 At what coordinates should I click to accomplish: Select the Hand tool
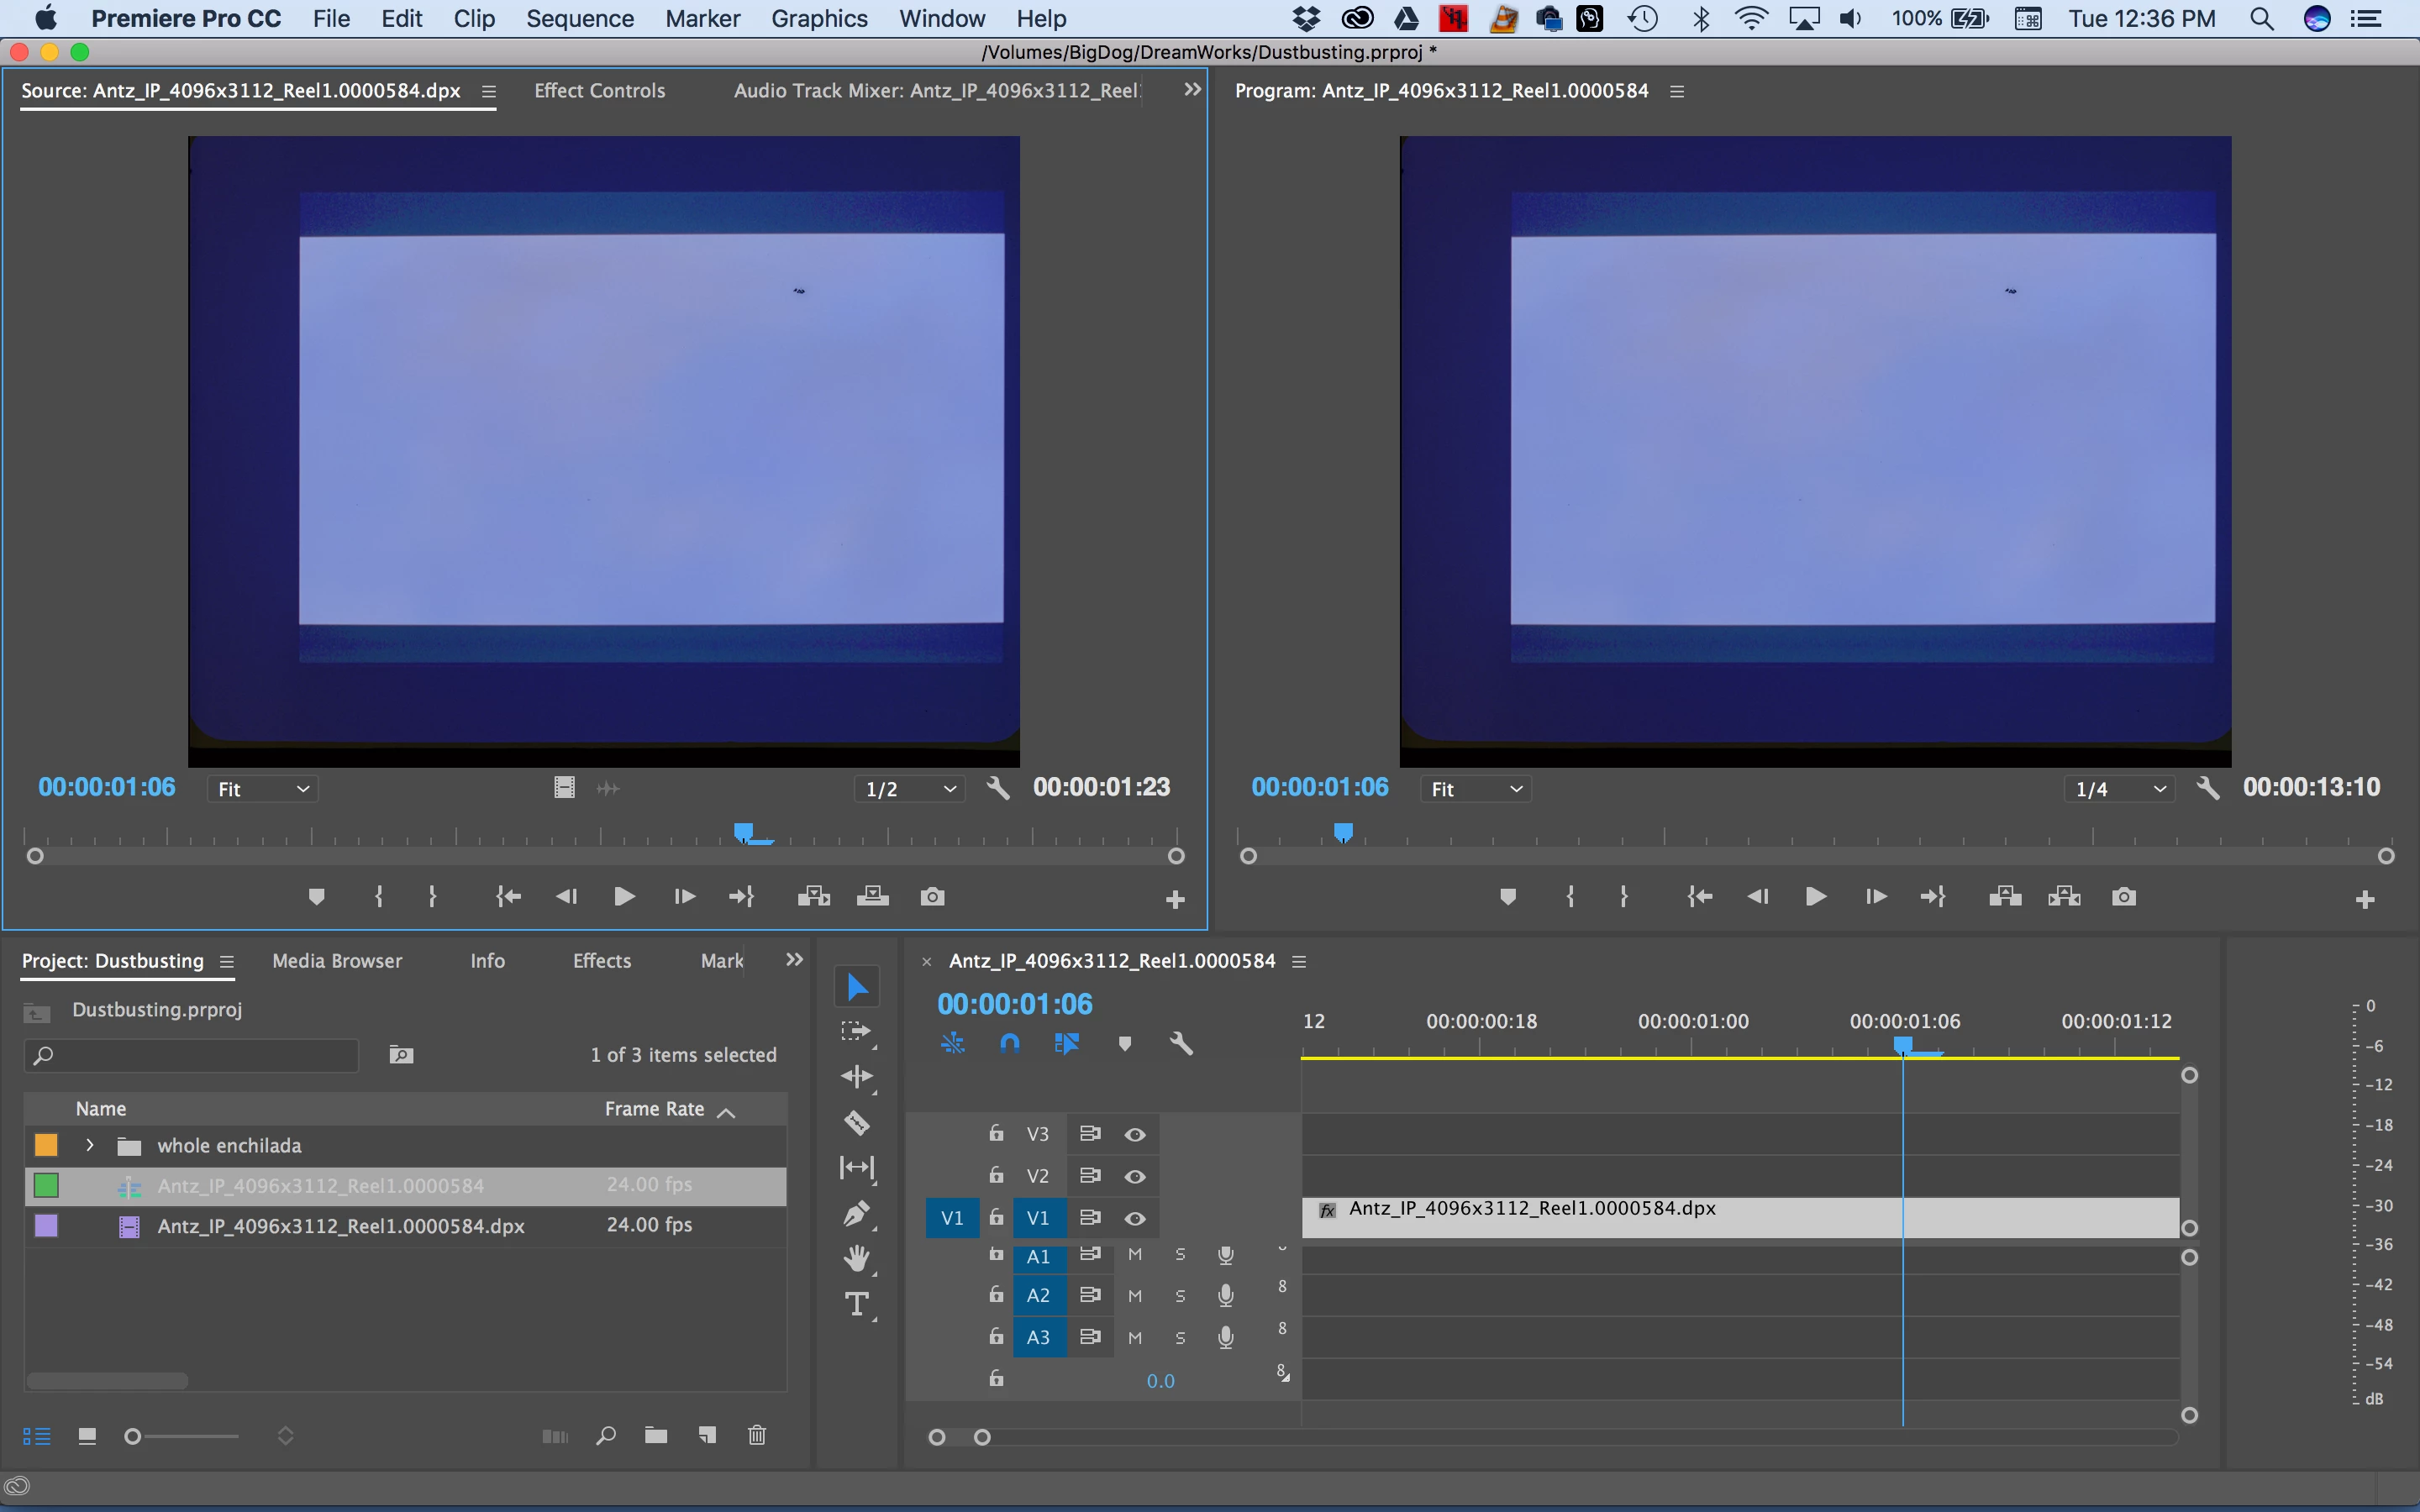[x=857, y=1259]
